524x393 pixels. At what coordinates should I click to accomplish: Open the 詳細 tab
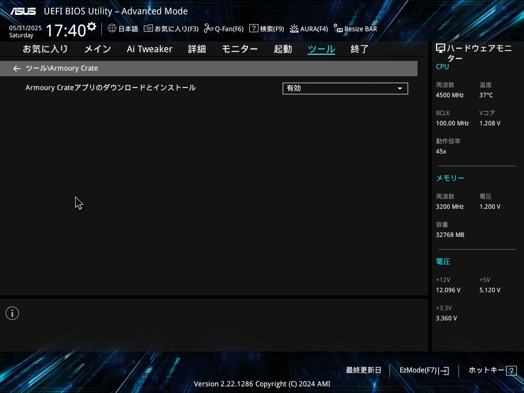[197, 49]
